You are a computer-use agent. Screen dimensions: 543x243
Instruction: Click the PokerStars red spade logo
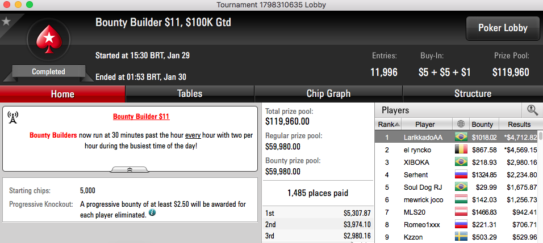[x=48, y=40]
